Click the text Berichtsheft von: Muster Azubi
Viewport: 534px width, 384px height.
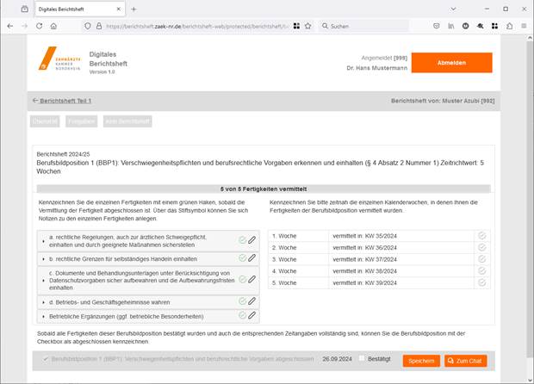pyautogui.click(x=443, y=101)
